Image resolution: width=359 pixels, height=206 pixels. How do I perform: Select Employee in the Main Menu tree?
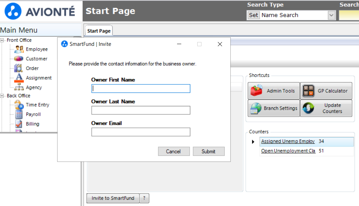pos(37,49)
